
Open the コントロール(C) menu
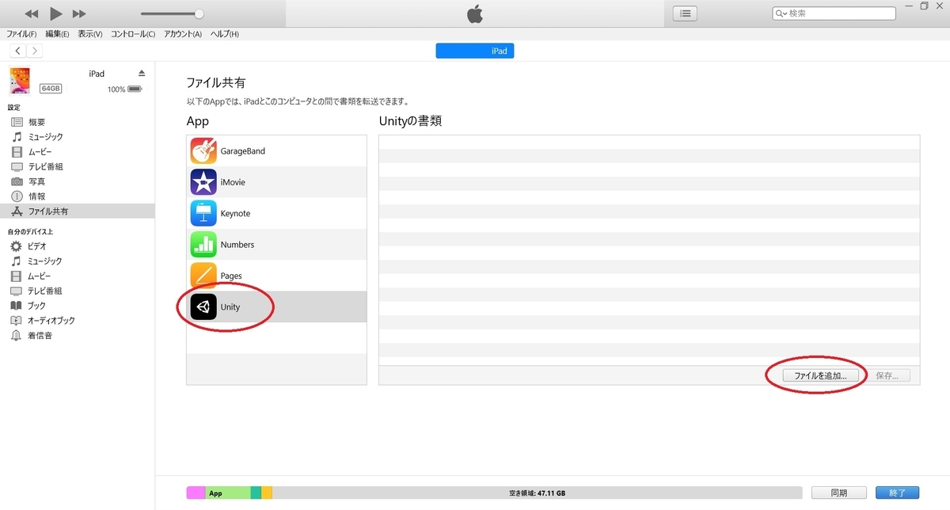pos(133,34)
